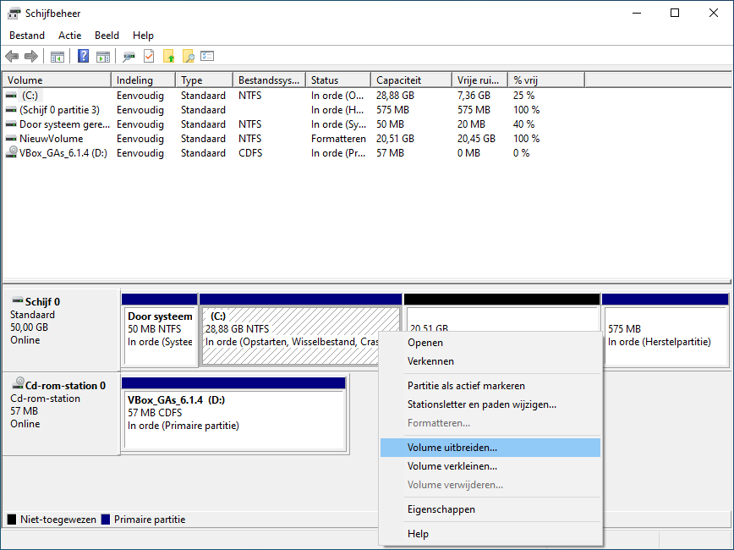Open the Beeld menu

point(107,36)
